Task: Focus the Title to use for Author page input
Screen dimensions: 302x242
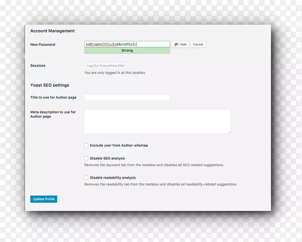Action: click(127, 97)
